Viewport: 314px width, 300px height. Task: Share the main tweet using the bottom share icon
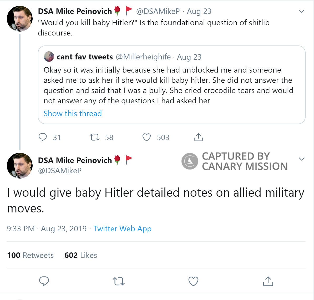click(x=268, y=281)
